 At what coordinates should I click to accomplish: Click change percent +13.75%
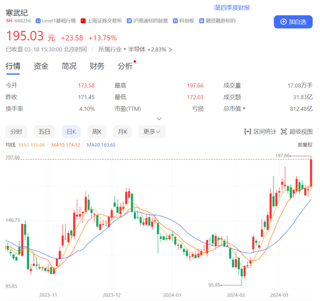pyautogui.click(x=102, y=38)
